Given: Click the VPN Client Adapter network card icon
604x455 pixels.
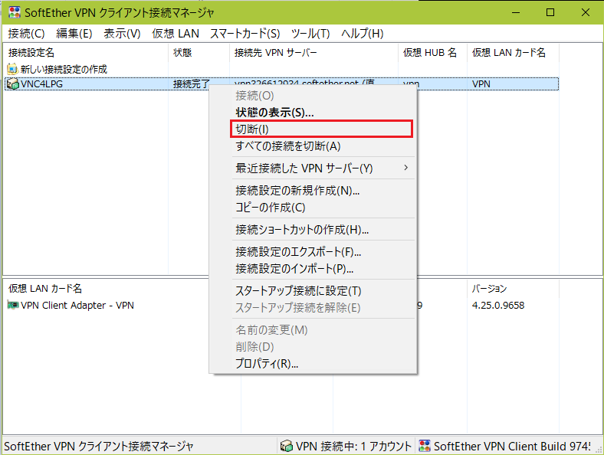Looking at the screenshot, I should 13,306.
